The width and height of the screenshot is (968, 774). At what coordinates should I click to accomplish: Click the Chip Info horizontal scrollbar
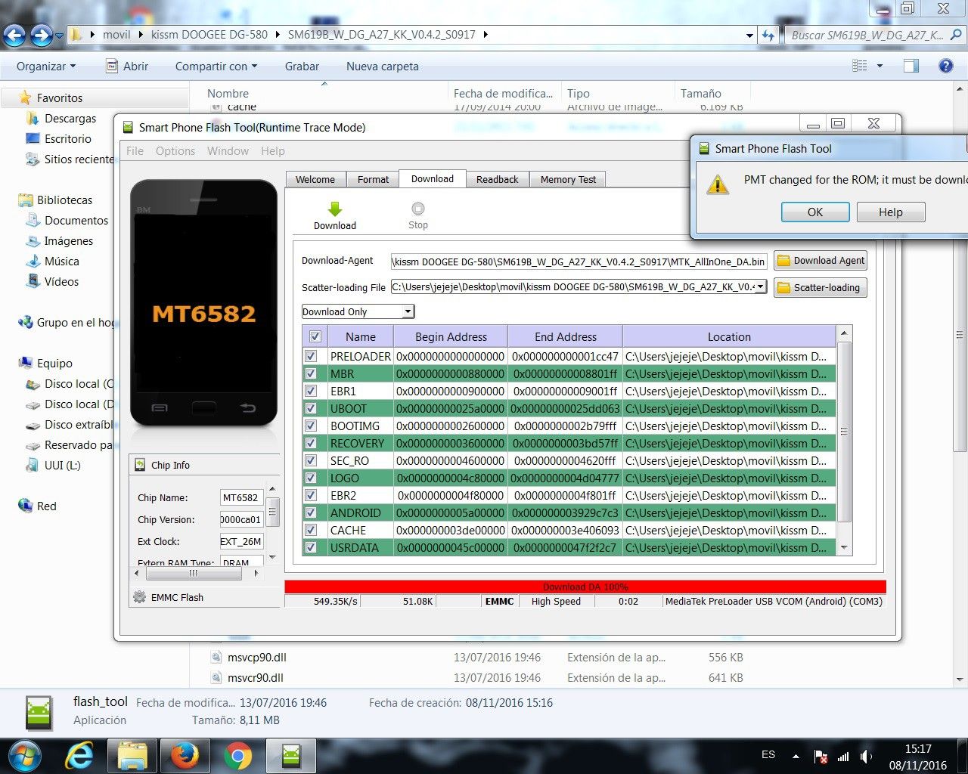[196, 573]
